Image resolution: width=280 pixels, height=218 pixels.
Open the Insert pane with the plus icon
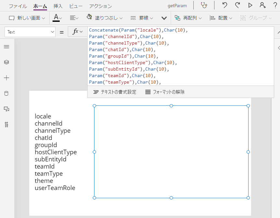[6, 78]
